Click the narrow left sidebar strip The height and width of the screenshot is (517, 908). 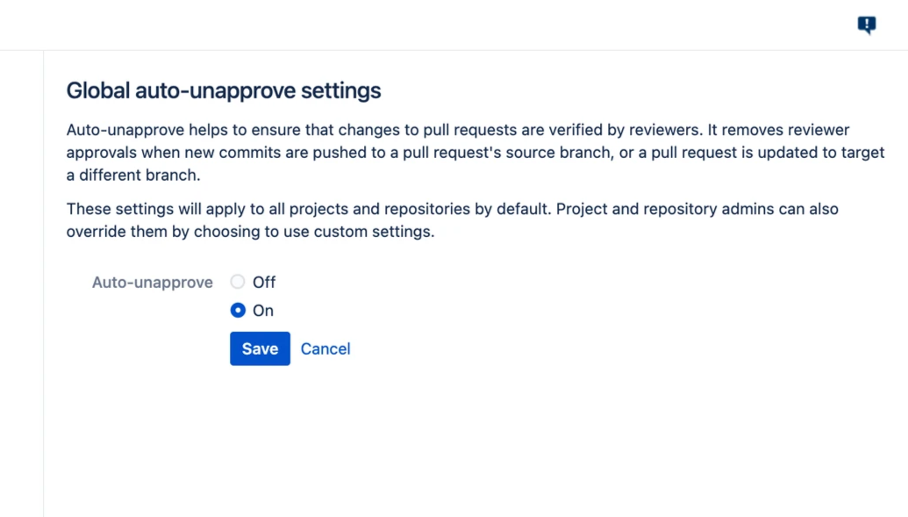point(21,281)
